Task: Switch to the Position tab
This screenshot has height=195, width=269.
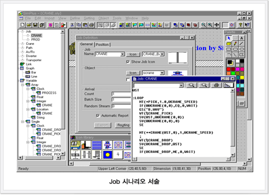Action: (102, 45)
